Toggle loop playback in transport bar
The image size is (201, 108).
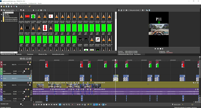[36, 104]
